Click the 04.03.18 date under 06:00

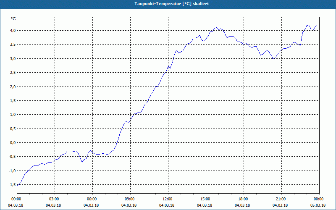click(91, 205)
